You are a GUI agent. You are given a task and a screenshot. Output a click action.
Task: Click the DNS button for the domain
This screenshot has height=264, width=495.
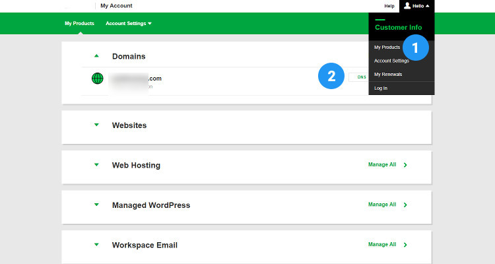[359, 77]
